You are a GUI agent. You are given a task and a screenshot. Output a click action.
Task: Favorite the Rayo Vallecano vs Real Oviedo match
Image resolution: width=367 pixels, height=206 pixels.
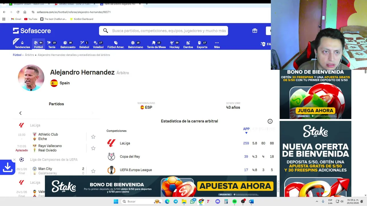pos(93,148)
